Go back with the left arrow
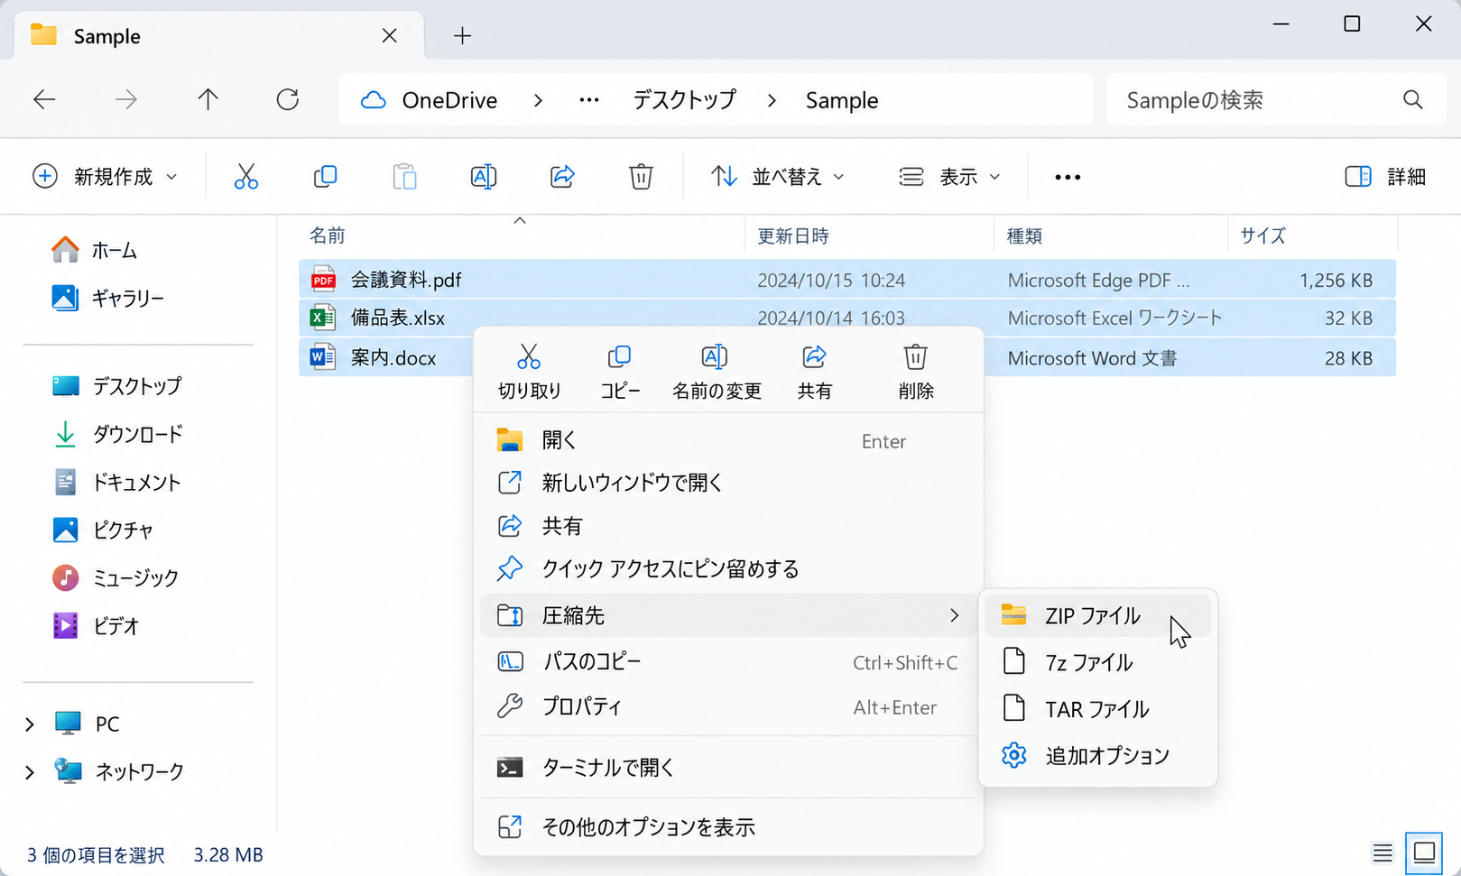 point(44,99)
